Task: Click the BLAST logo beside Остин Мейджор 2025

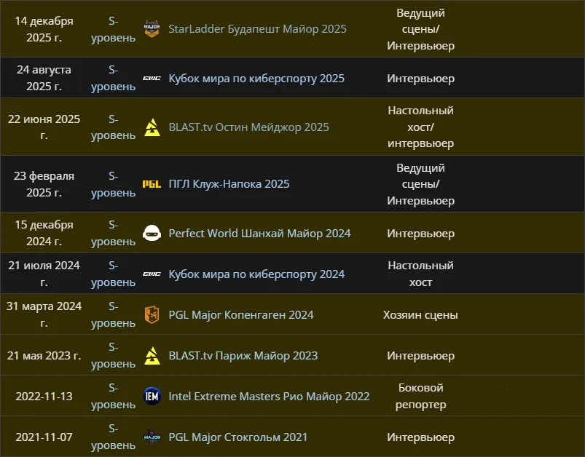Action: pos(152,127)
